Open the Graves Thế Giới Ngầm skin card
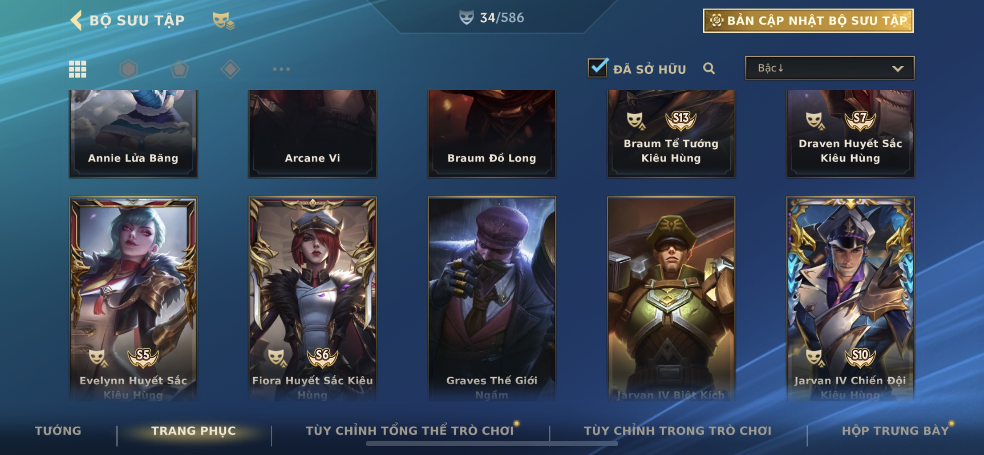Viewport: 984px width, 455px height. tap(492, 299)
